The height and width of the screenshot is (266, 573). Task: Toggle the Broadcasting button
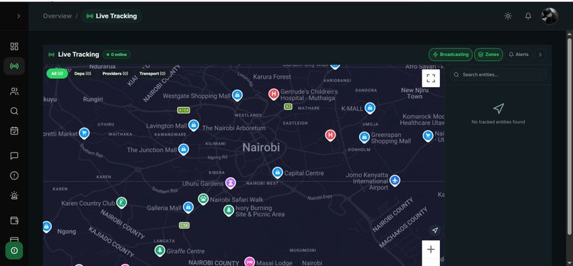(451, 55)
